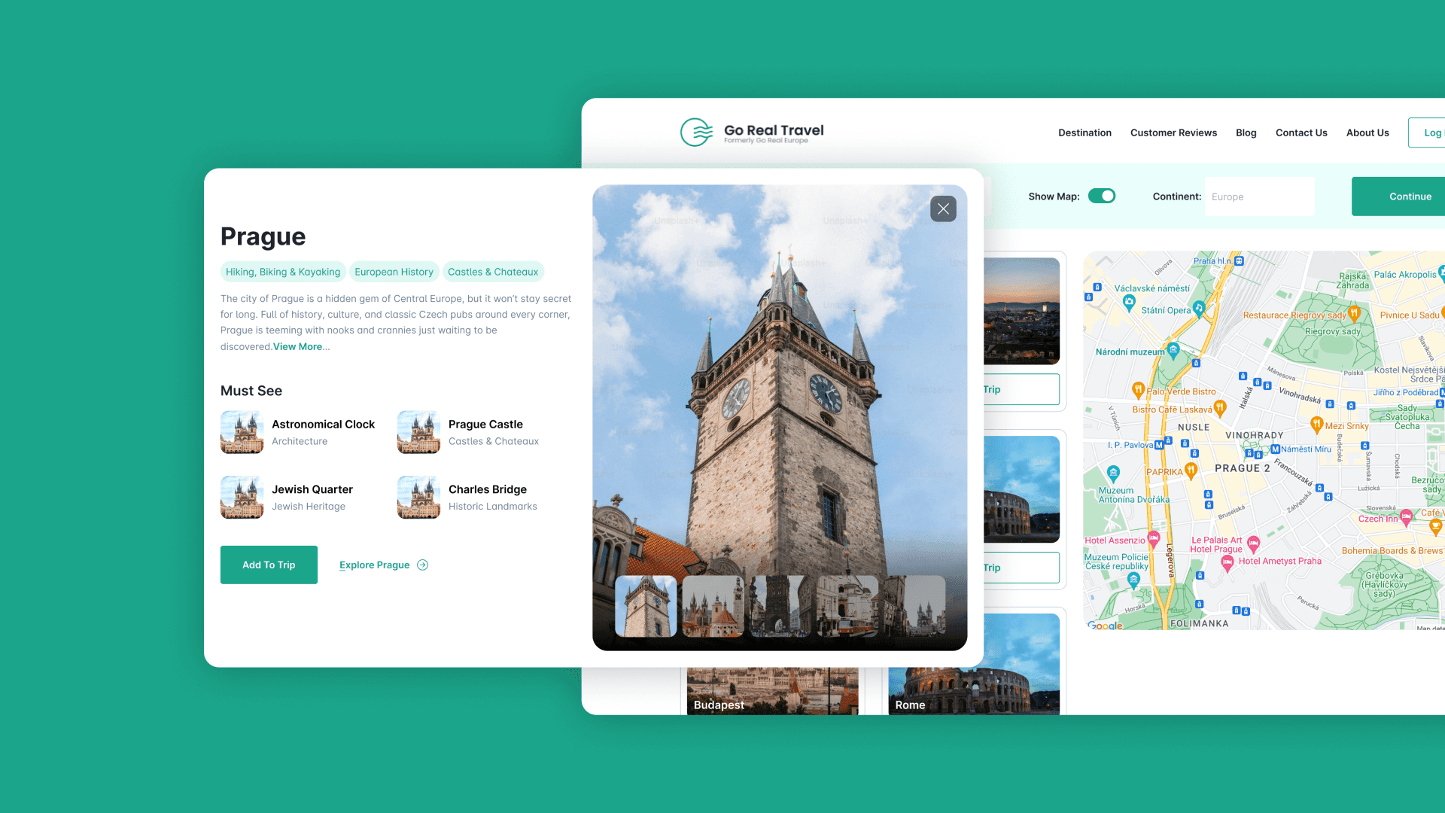Open Customer Reviews menu item
This screenshot has height=813, width=1445.
coord(1173,132)
